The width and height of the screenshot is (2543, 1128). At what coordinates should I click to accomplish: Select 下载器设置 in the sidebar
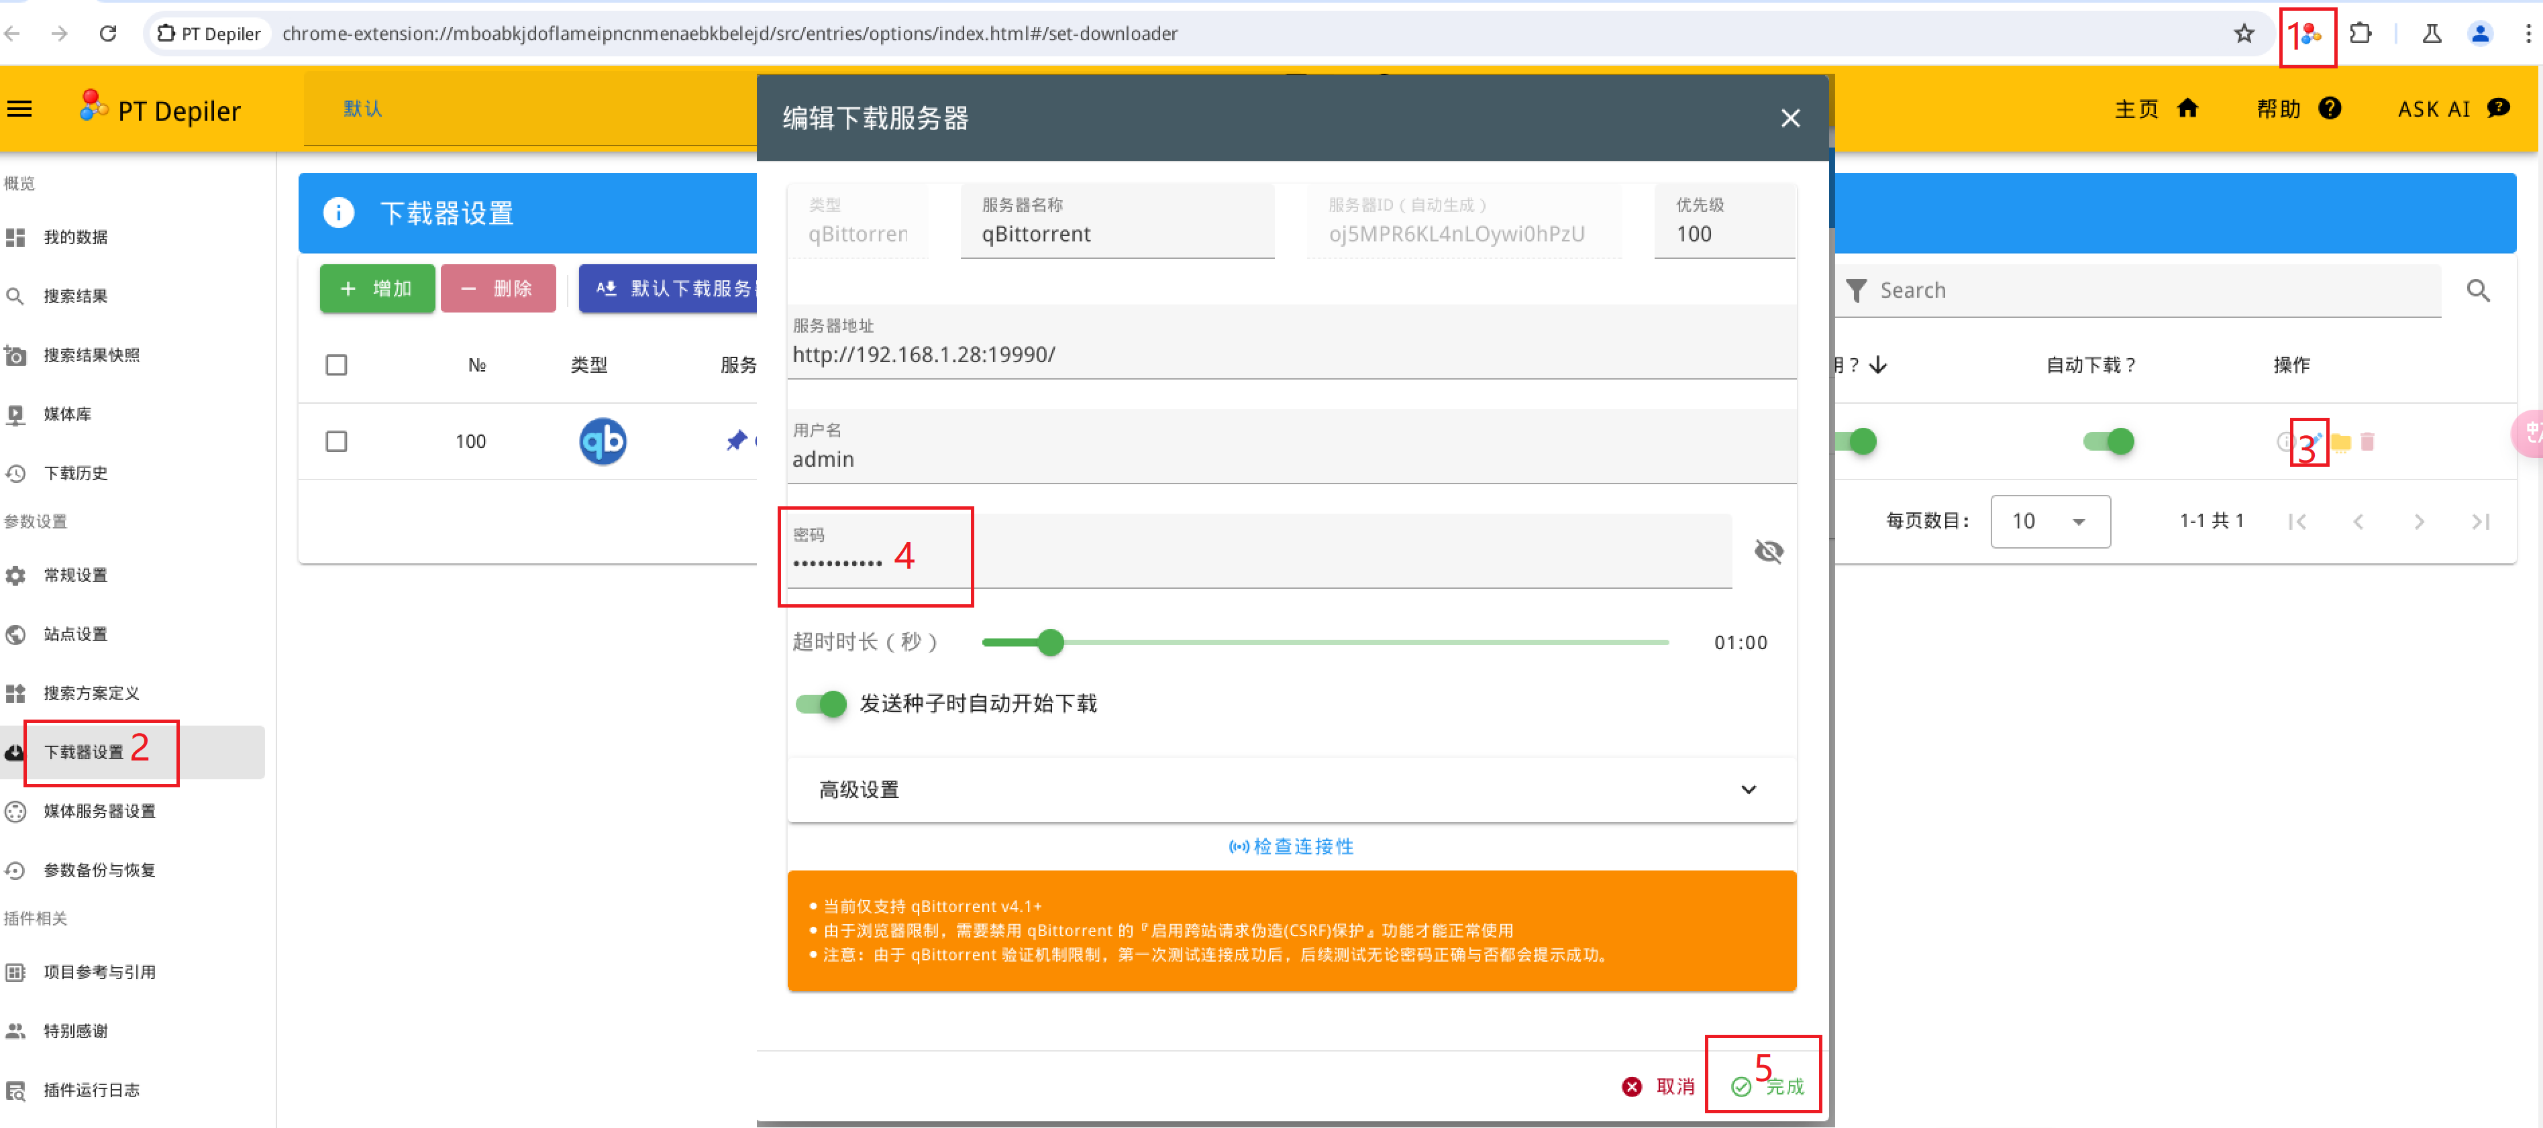coord(134,752)
